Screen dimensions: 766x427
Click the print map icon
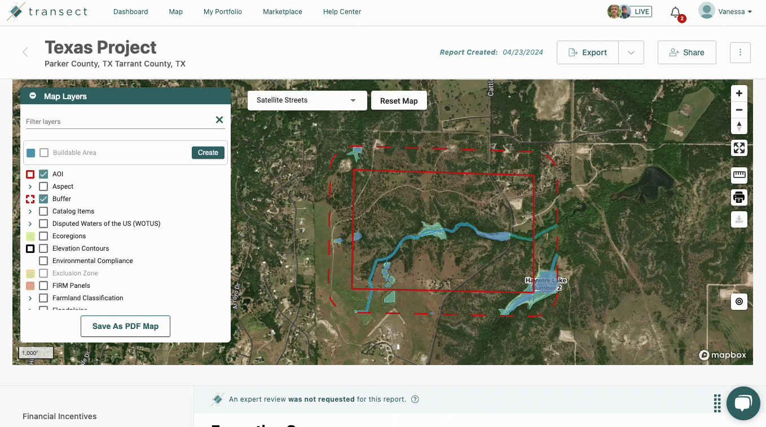click(x=739, y=197)
